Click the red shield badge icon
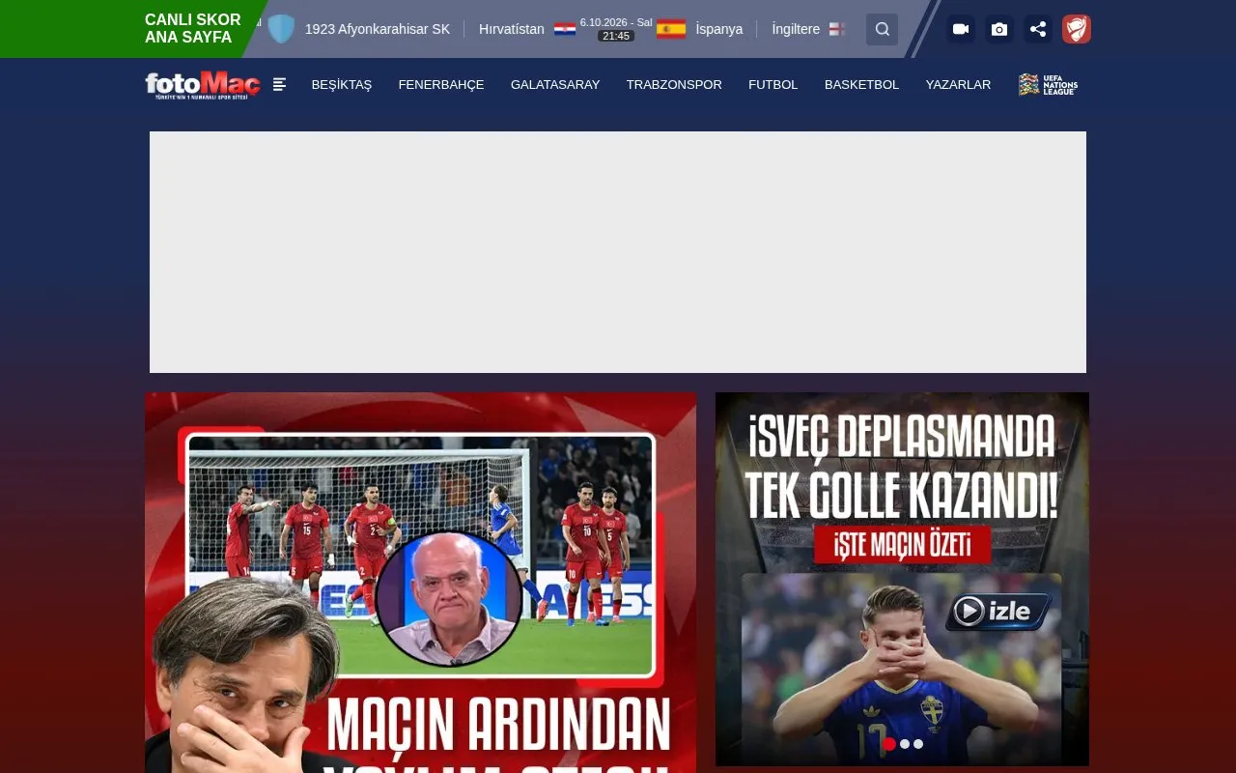Image resolution: width=1236 pixels, height=773 pixels. click(1077, 29)
